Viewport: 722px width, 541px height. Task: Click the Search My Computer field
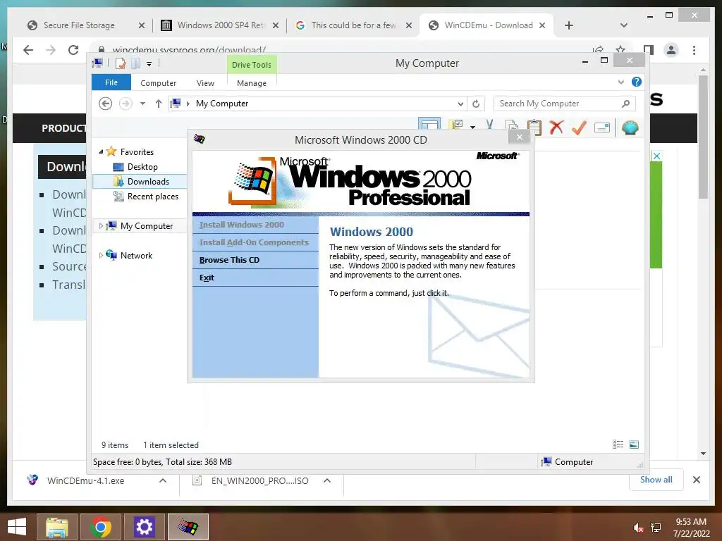pyautogui.click(x=565, y=104)
